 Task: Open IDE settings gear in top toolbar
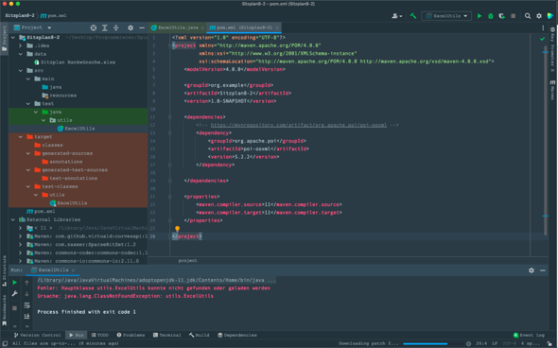(x=539, y=16)
